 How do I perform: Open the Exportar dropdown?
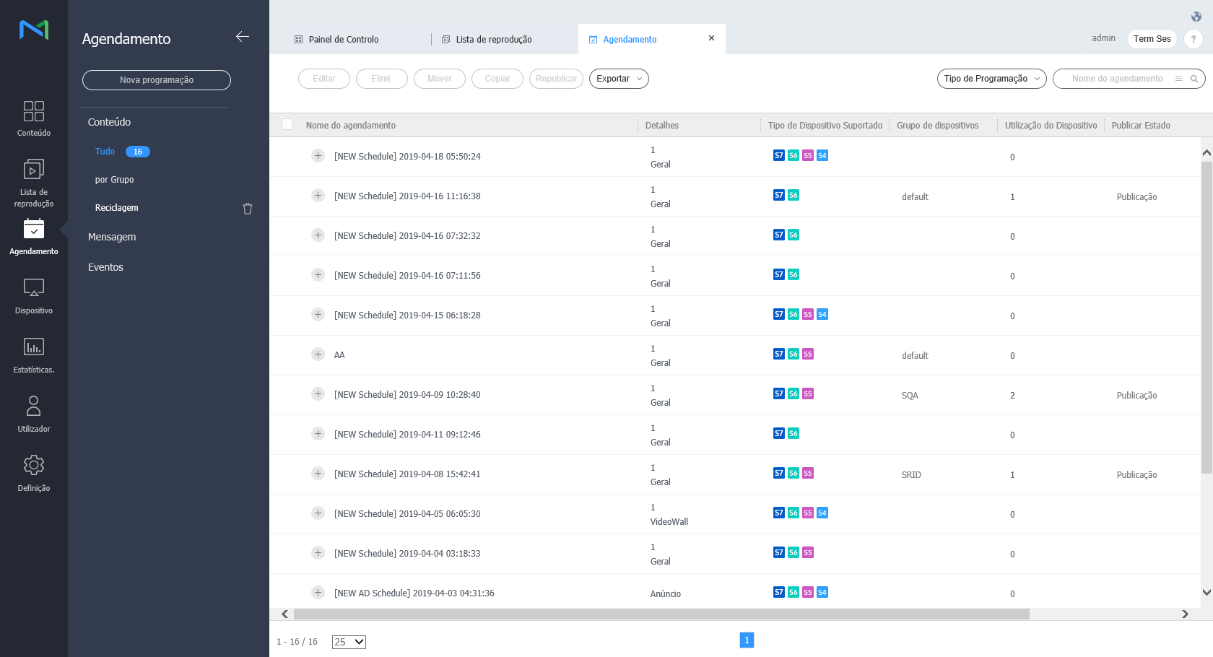[x=619, y=79]
